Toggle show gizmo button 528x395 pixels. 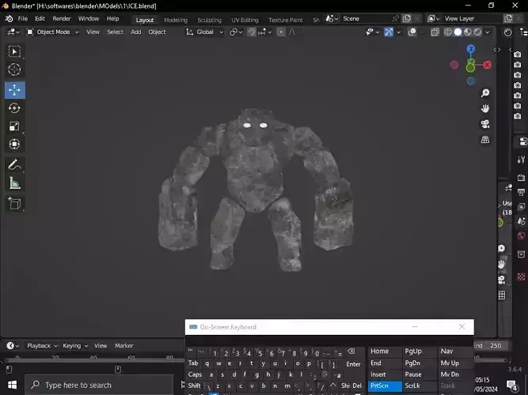click(389, 32)
